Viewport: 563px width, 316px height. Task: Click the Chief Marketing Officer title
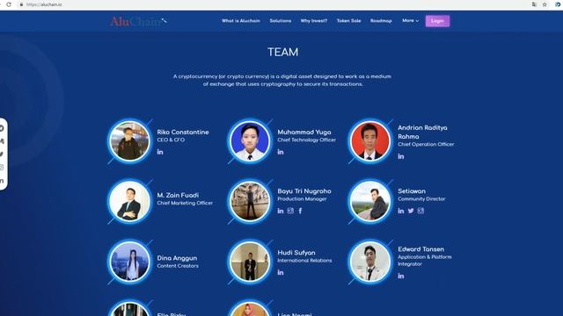point(185,203)
